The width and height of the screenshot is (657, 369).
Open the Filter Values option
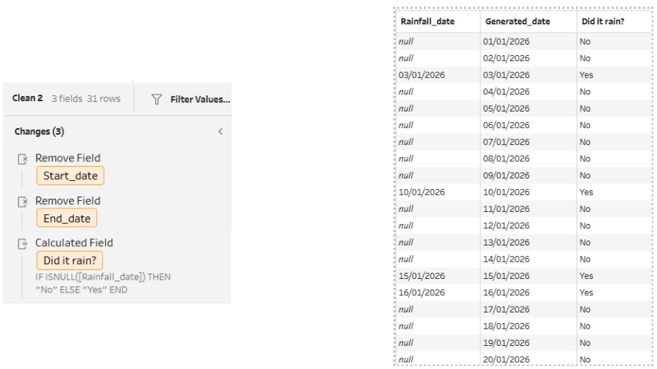pos(200,99)
